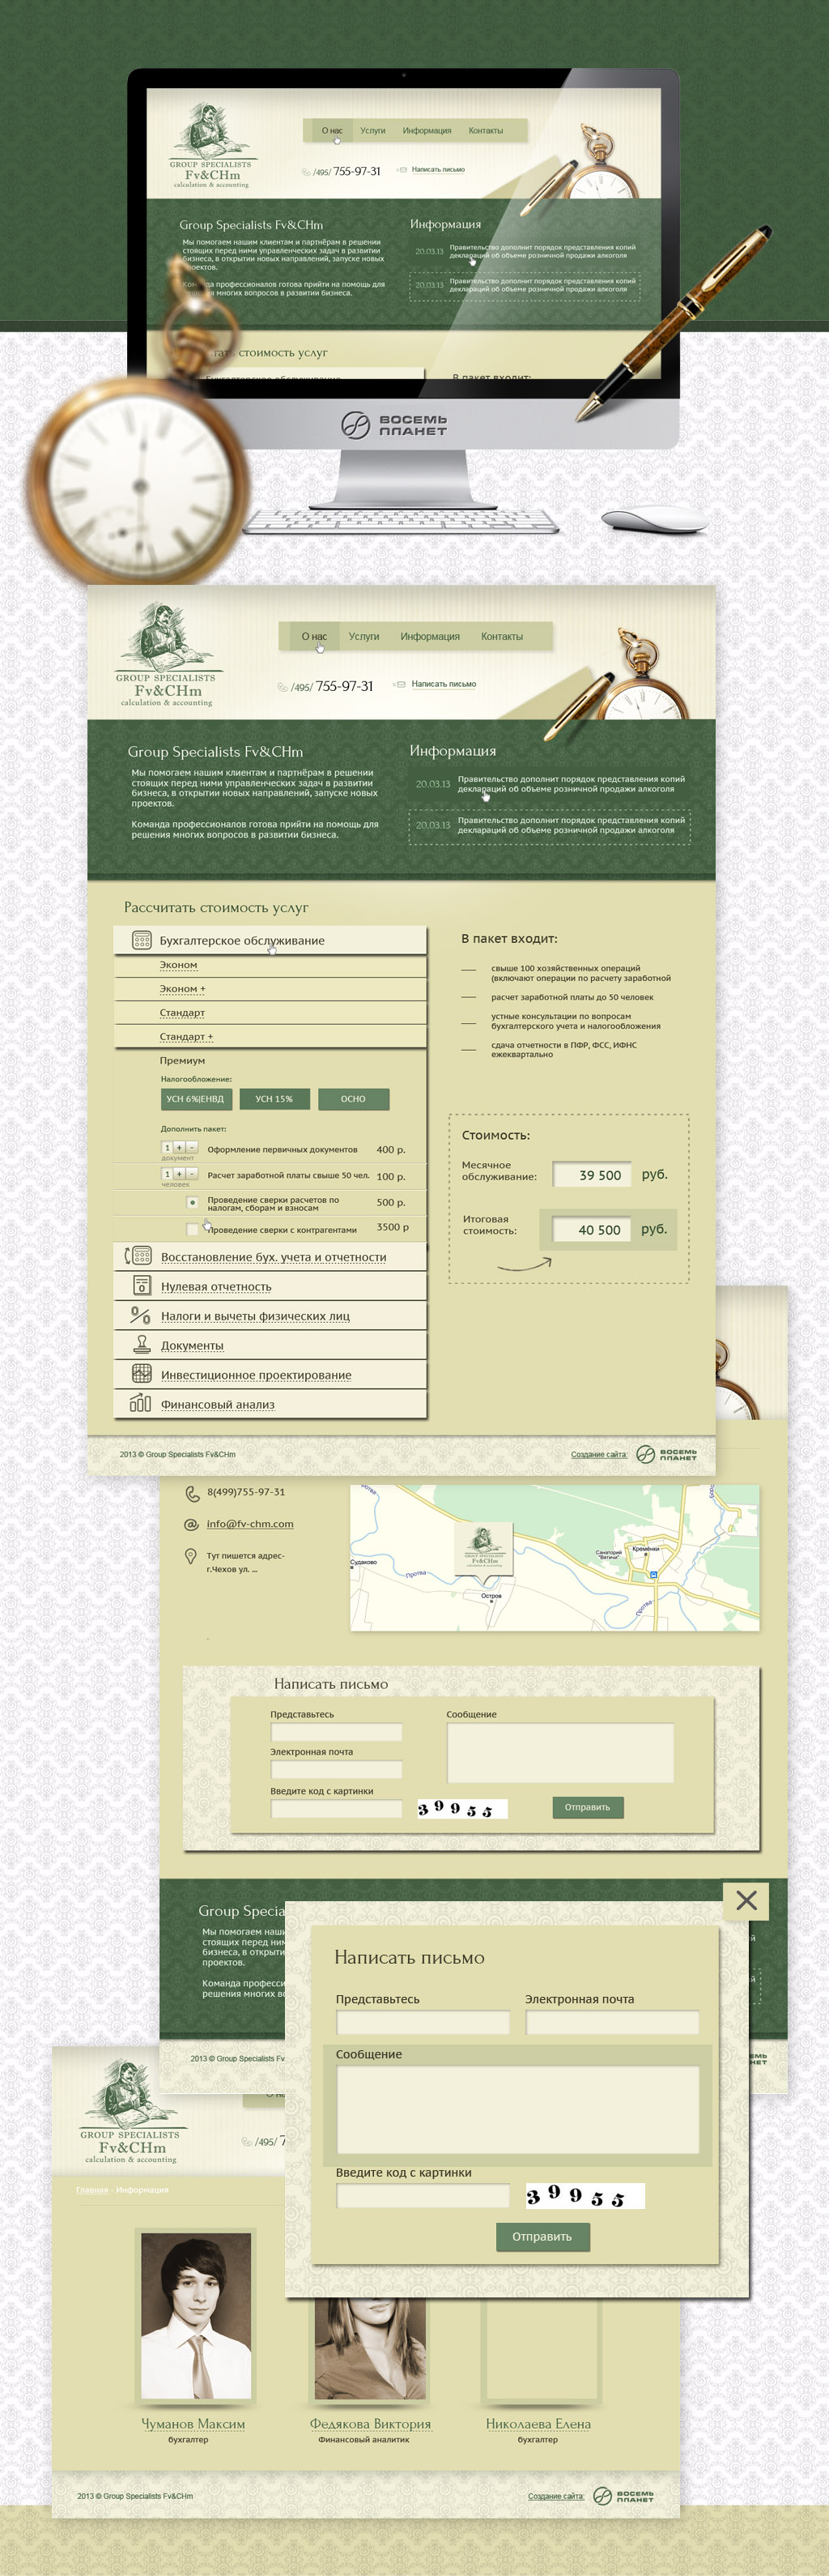Open Информация in the main page menu
The image size is (829, 2576).
(x=431, y=636)
